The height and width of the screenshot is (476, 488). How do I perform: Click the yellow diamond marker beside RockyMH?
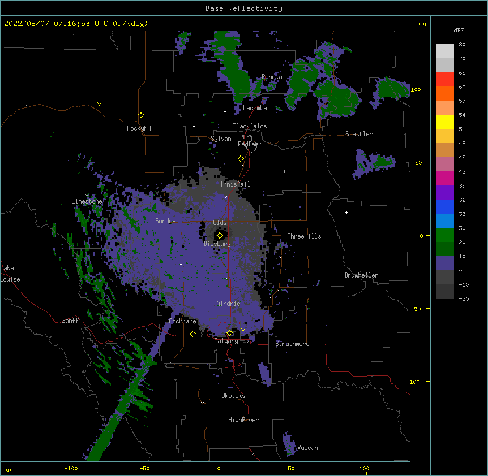(x=142, y=115)
